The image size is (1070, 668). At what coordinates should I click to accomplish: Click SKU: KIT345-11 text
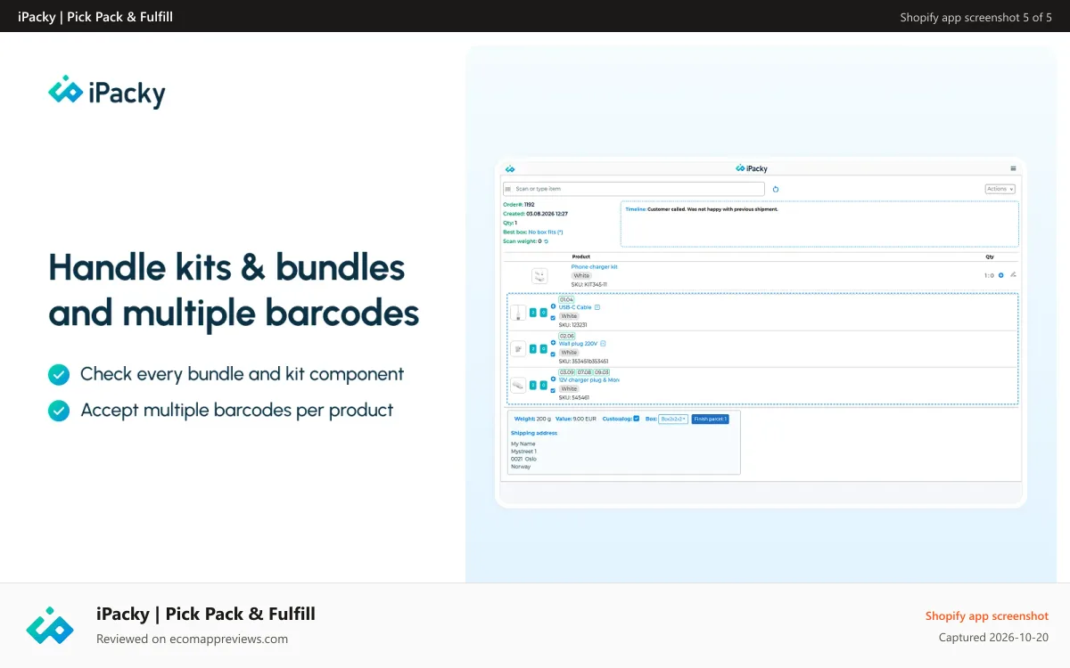[589, 285]
